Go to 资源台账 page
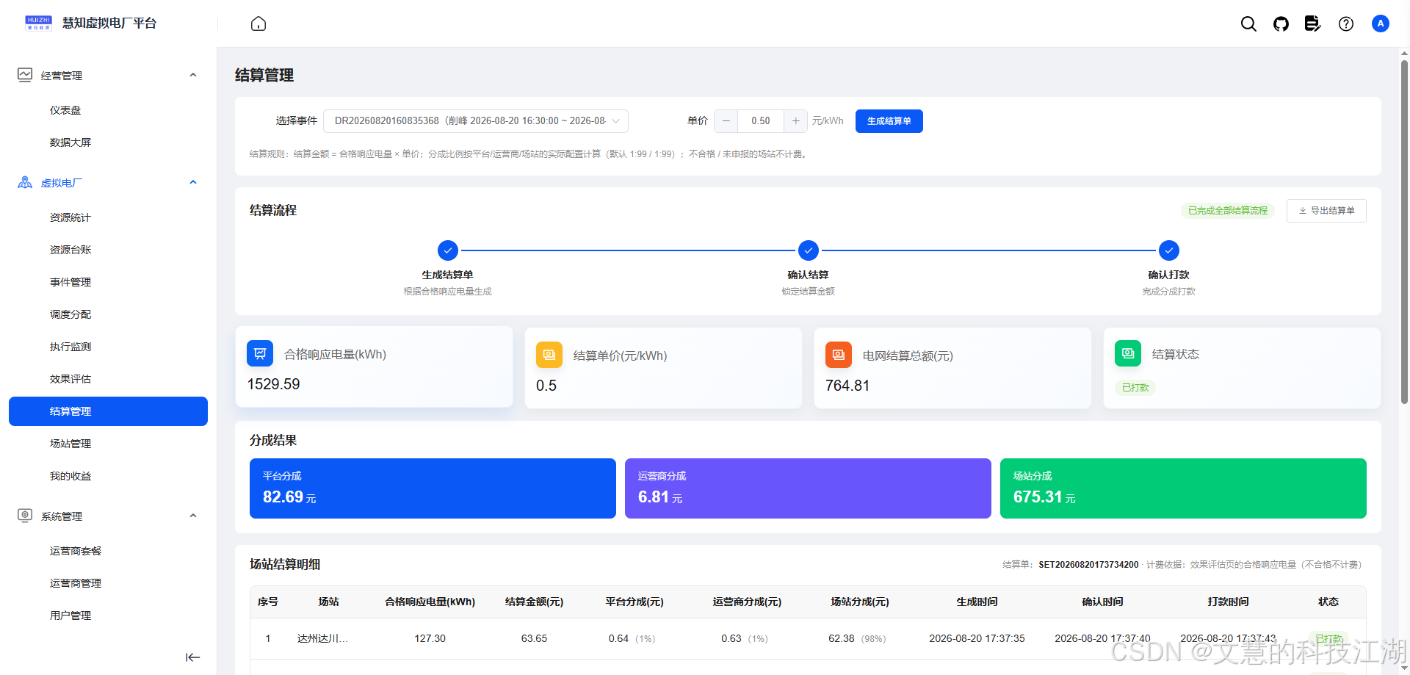This screenshot has height=675, width=1410. [108, 250]
